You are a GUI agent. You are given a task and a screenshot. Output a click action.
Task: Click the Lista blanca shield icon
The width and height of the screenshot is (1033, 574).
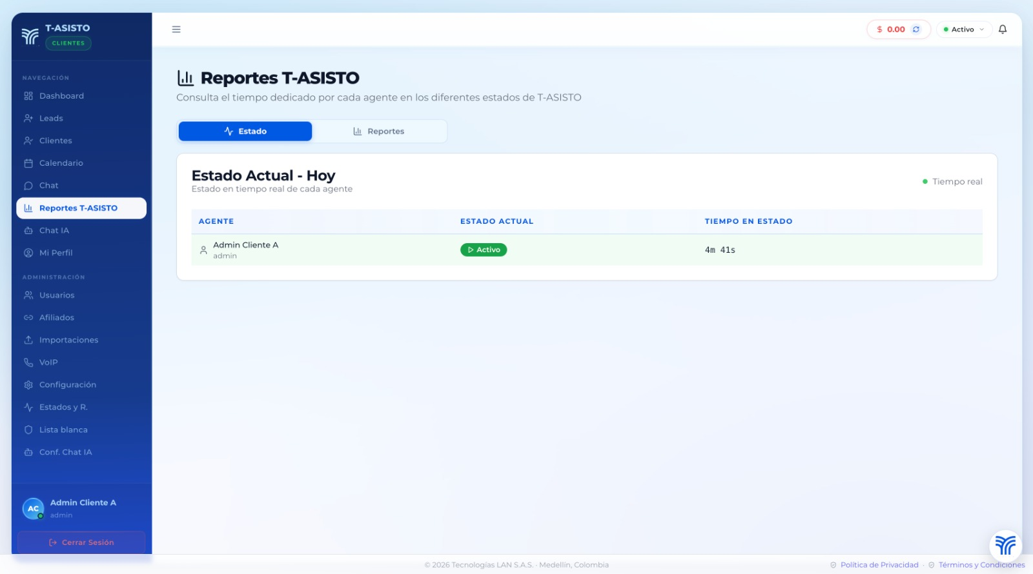tap(28, 430)
